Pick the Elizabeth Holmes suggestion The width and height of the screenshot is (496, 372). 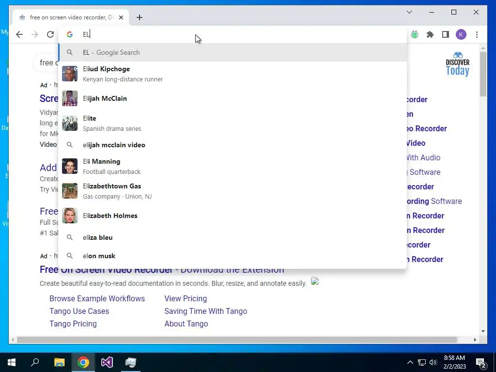[232, 216]
